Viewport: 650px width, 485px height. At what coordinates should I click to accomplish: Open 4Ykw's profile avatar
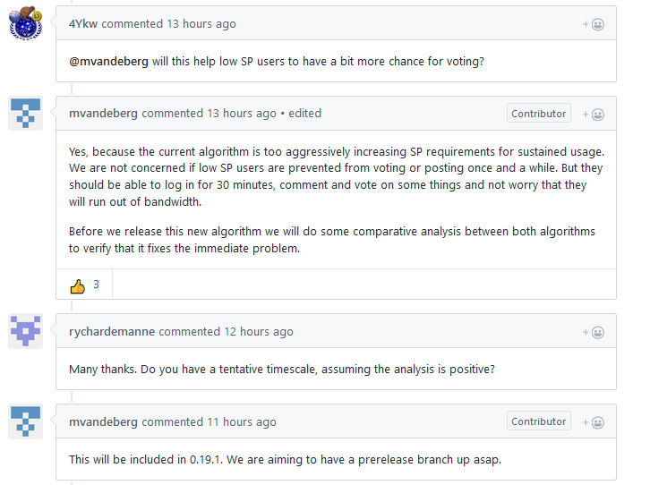pos(25,23)
